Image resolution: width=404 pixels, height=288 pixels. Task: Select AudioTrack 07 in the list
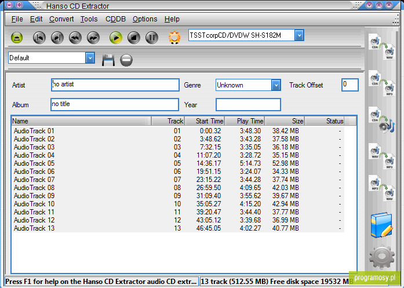pos(178,180)
